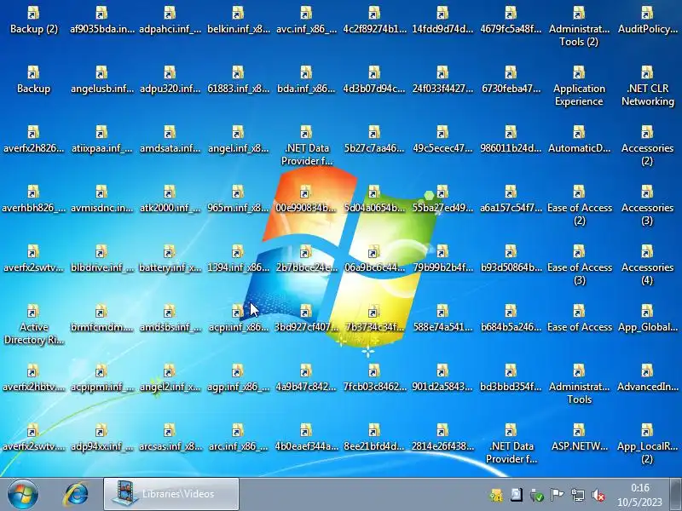This screenshot has height=511, width=682.
Task: Select the angelusb.inf... shortcut
Action: [101, 80]
